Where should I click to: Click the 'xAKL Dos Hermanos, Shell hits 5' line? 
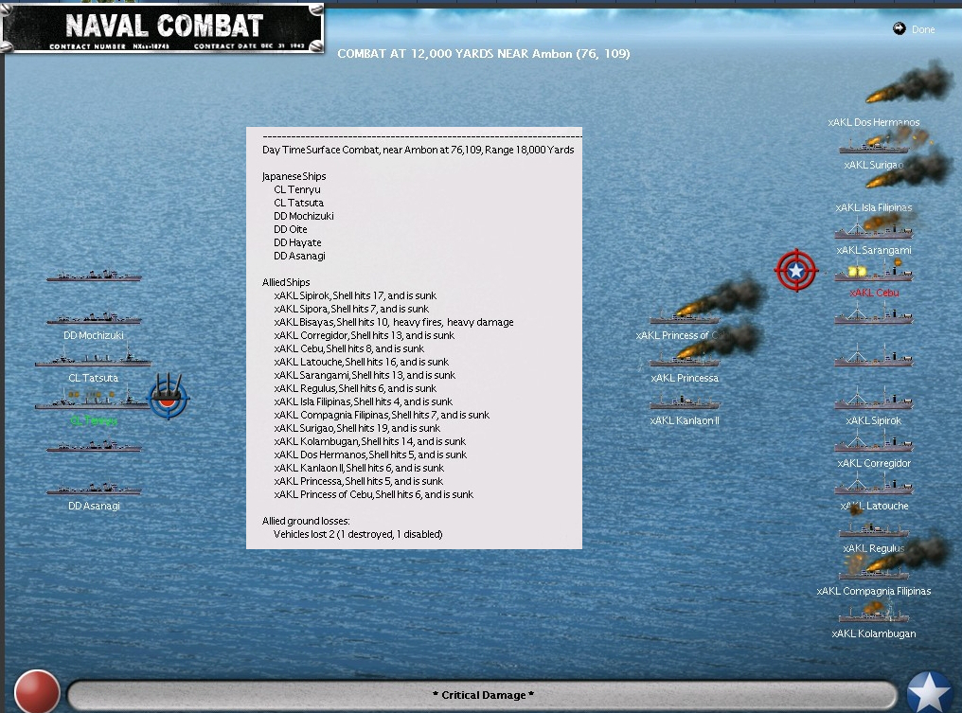[370, 455]
